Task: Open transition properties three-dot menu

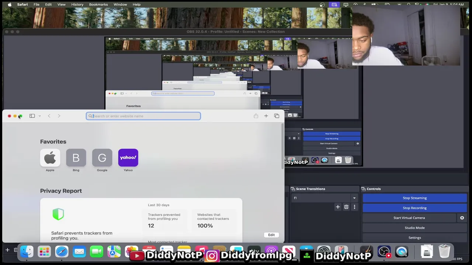Action: pyautogui.click(x=354, y=207)
